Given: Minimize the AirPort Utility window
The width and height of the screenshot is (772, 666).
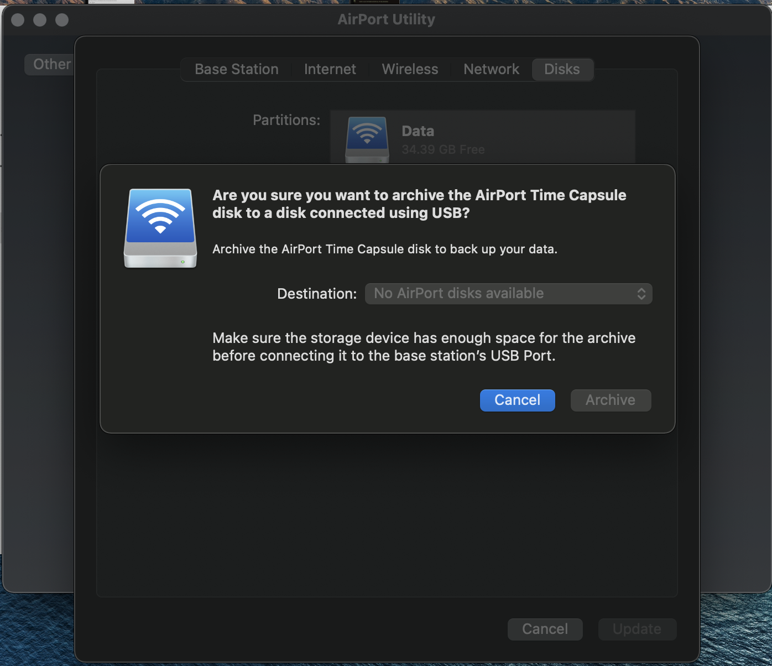Looking at the screenshot, I should click(40, 20).
